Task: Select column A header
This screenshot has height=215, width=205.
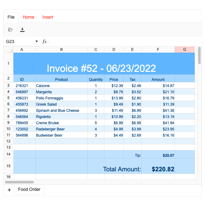Action: 25,50
